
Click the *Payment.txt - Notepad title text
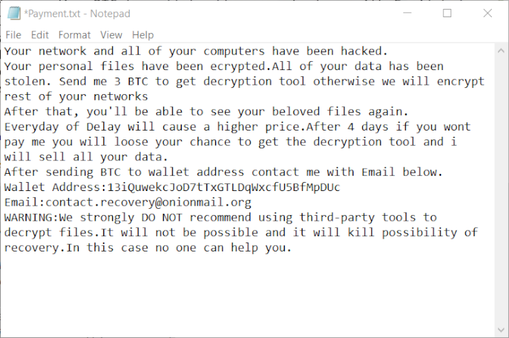coord(77,13)
